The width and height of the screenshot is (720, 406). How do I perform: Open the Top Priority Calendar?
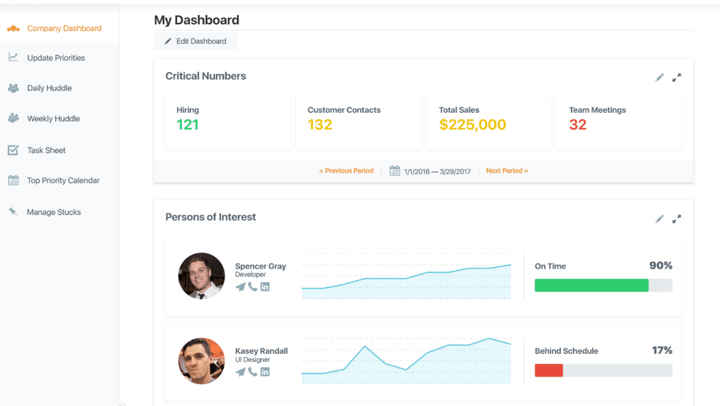point(63,180)
